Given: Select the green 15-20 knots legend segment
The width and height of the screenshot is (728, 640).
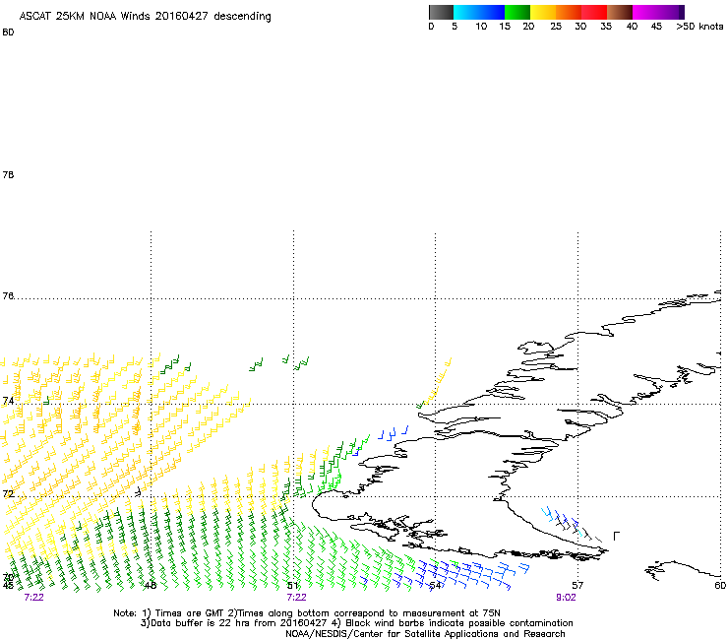Looking at the screenshot, I should (517, 12).
